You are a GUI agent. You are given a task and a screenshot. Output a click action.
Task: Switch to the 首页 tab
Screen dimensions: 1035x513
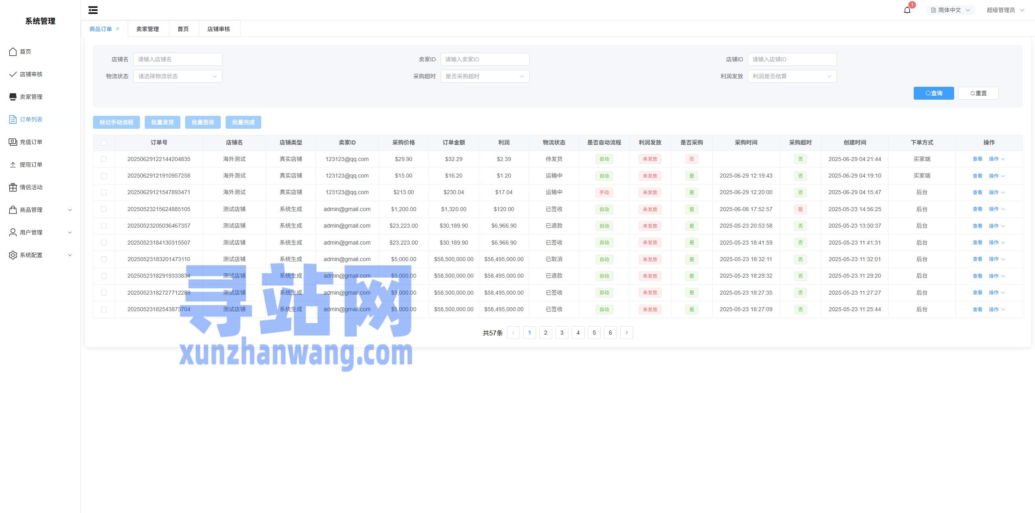pos(183,29)
